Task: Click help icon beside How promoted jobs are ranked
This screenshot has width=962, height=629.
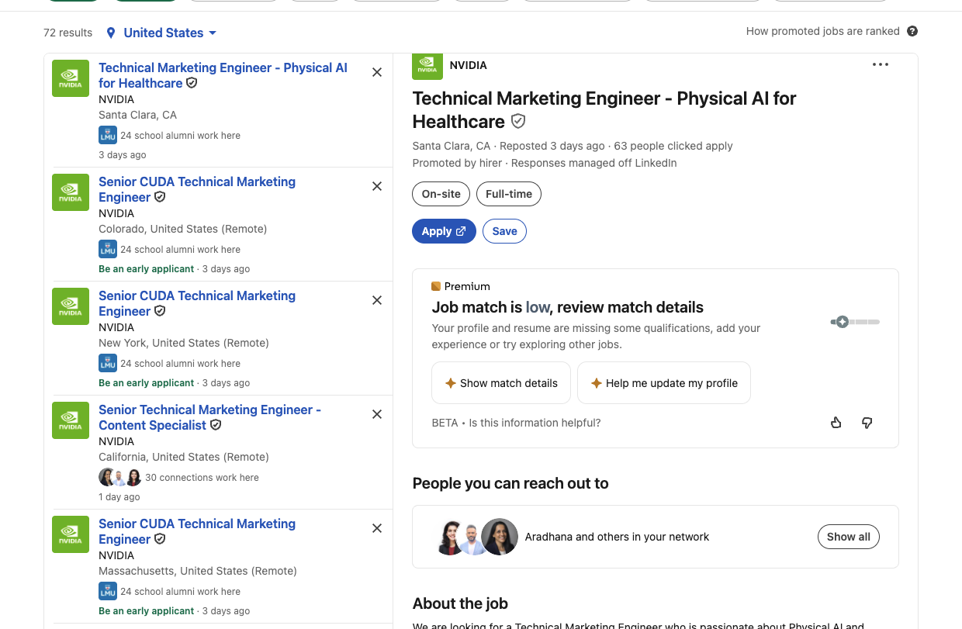Action: coord(912,32)
